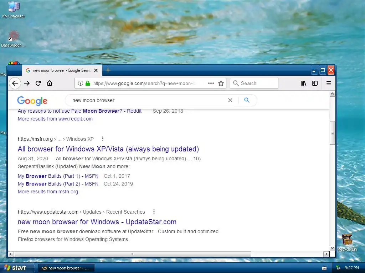Go back with the browser back arrow
Viewport: 365px width, 273px height.
click(15, 83)
